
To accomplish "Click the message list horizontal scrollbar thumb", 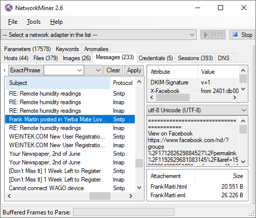I will click(x=100, y=196).
